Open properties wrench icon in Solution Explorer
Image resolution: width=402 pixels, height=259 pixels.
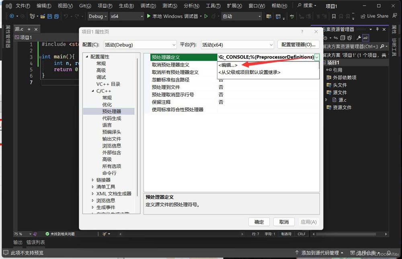(359, 38)
